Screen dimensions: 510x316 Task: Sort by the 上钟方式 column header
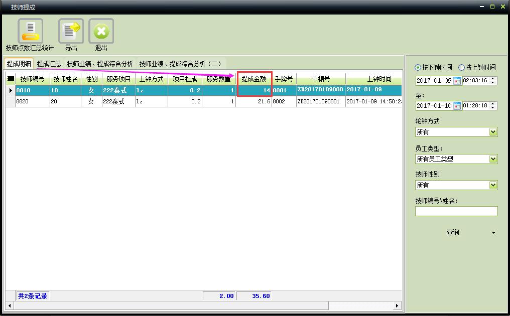(151, 79)
